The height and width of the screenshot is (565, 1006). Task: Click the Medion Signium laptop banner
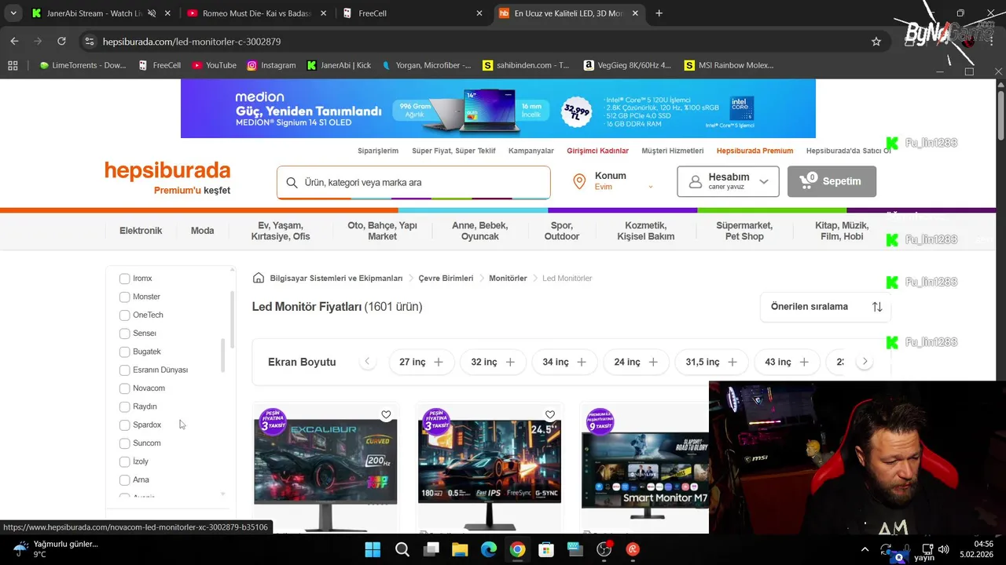coord(498,108)
